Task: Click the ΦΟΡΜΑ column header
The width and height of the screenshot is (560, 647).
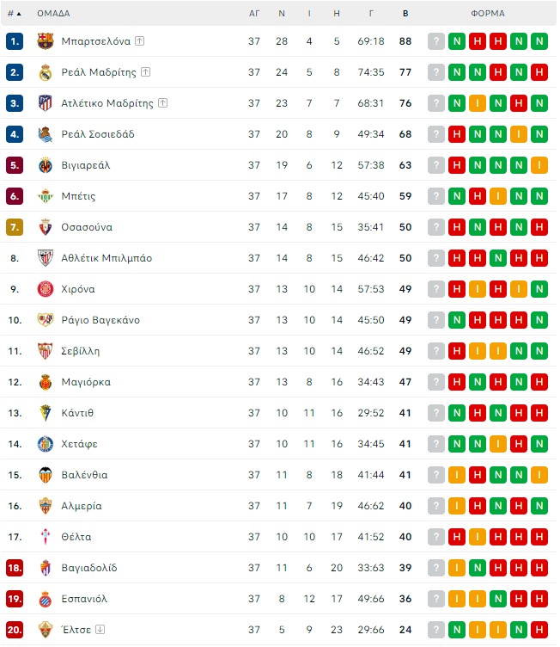Action: pos(488,14)
